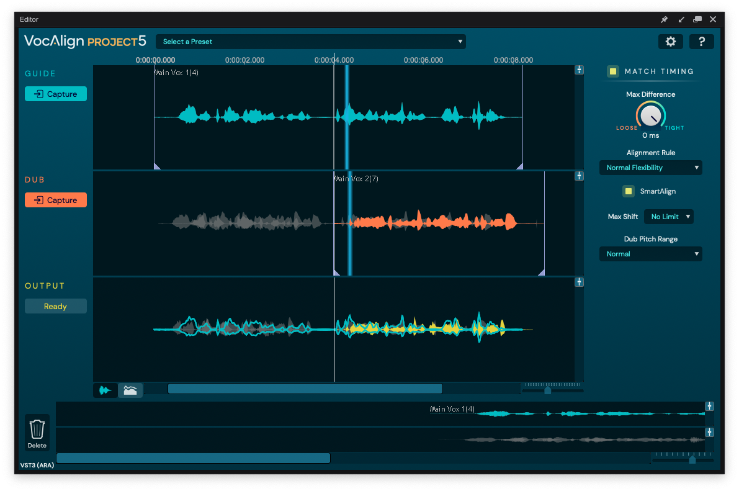Click the Guide range start handle triangle

158,166
